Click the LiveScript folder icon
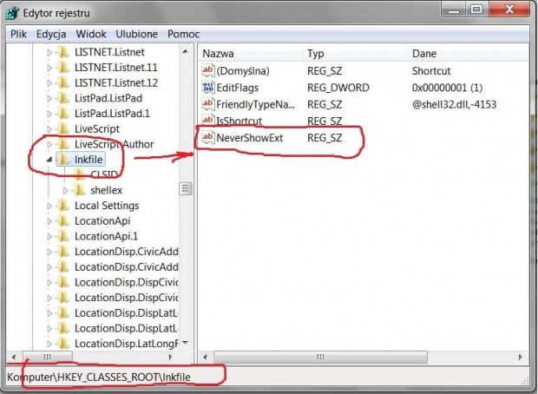Image resolution: width=538 pixels, height=394 pixels. pyautogui.click(x=63, y=128)
